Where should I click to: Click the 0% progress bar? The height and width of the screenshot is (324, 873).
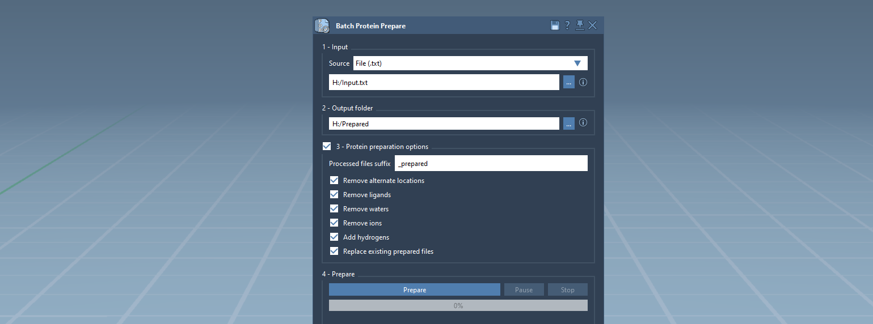[458, 306]
